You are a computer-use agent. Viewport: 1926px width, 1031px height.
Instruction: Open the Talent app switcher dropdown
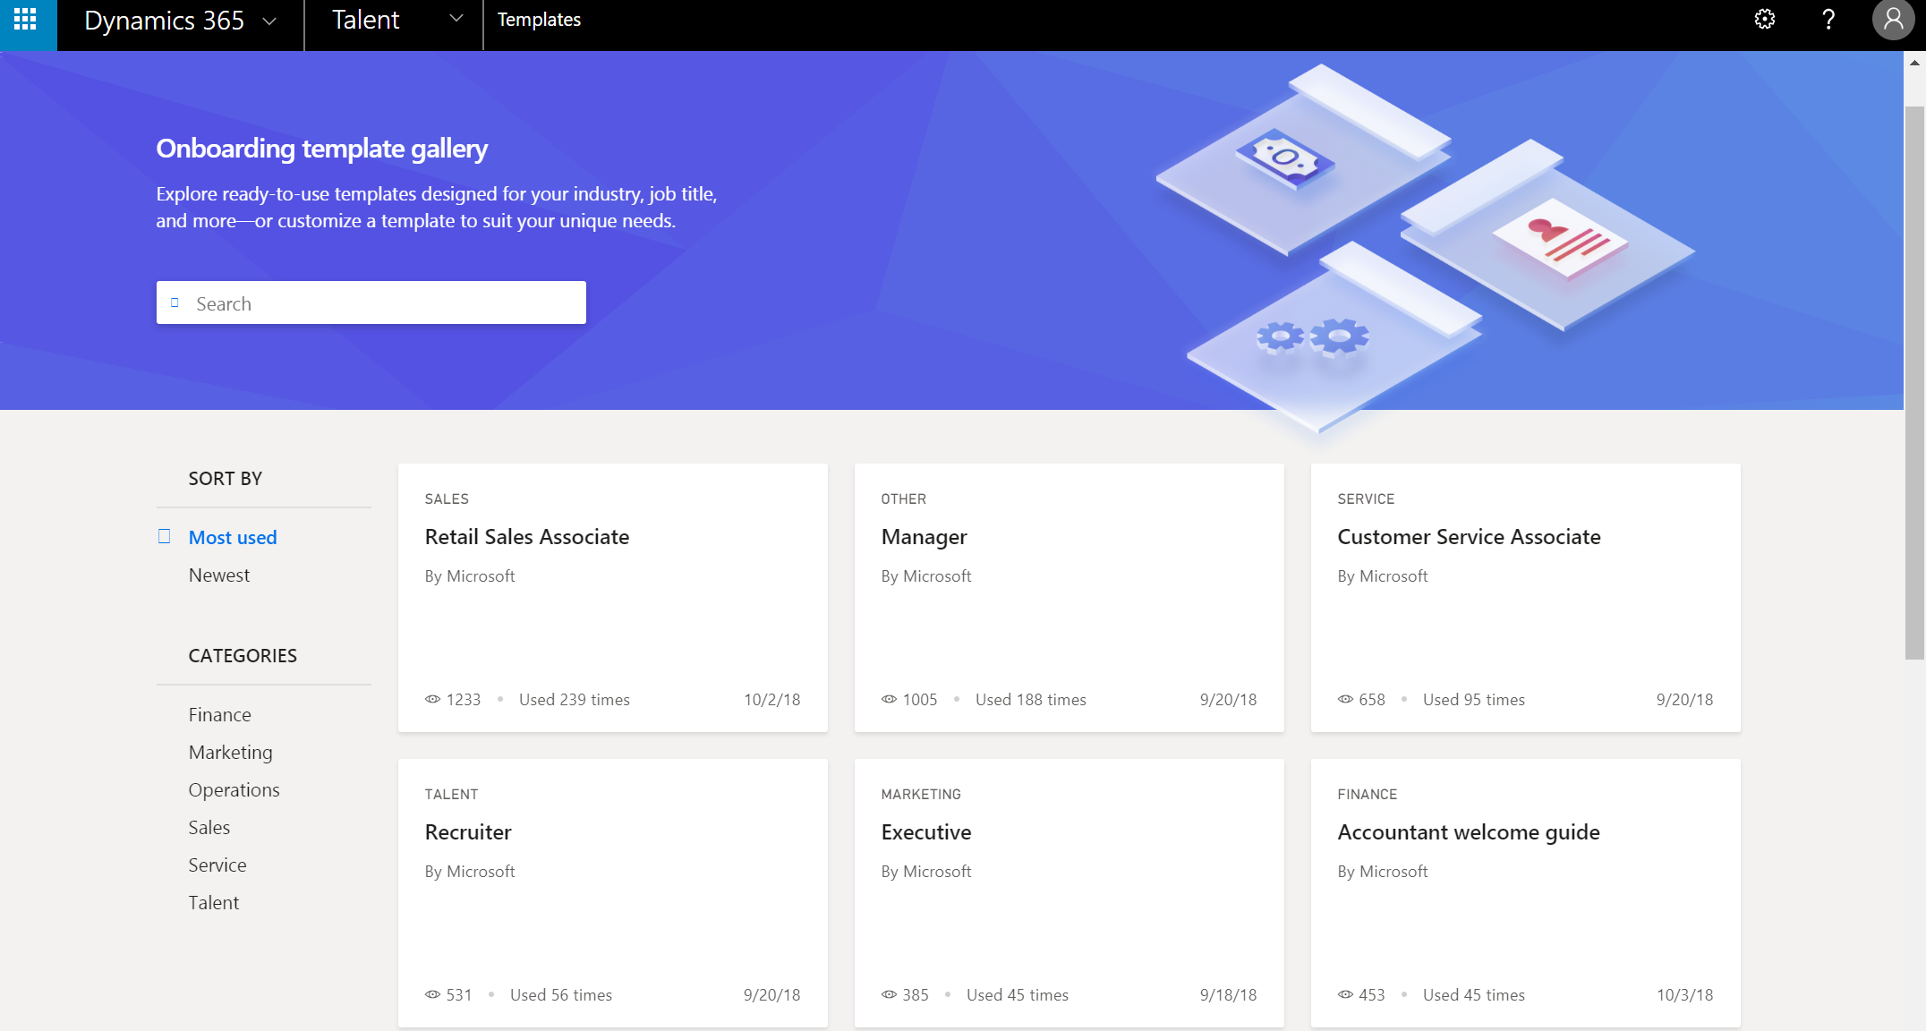456,18
